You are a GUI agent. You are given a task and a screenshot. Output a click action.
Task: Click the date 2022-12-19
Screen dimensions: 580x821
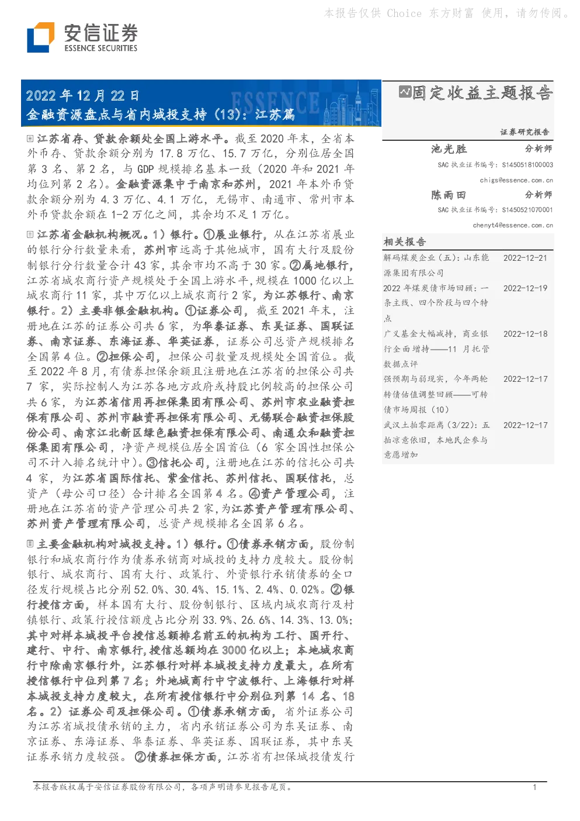[x=525, y=288]
